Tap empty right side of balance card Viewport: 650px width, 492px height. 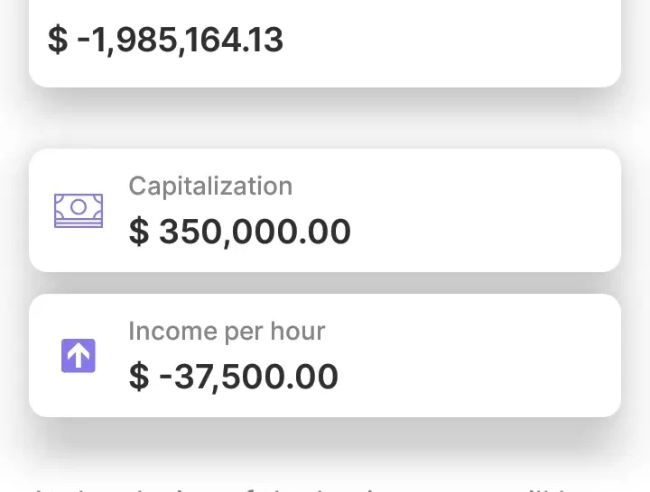(x=487, y=41)
